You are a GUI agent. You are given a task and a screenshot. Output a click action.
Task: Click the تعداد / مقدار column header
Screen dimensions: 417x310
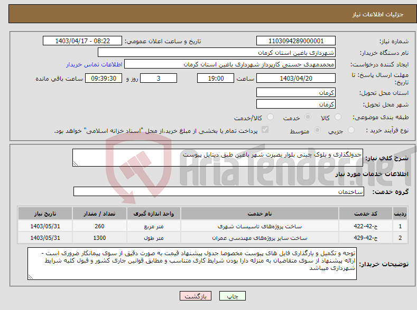tap(99, 214)
